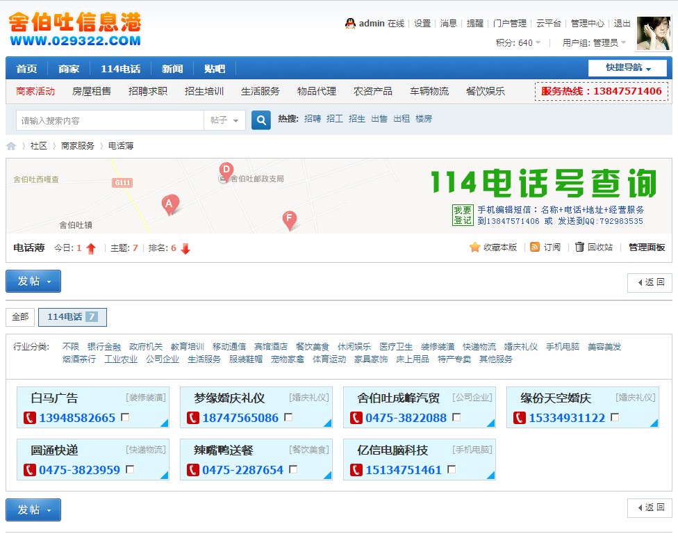Screen dimensions: 678x536
Task: Tick the checkbox next to 13948582665
Action: tap(125, 417)
